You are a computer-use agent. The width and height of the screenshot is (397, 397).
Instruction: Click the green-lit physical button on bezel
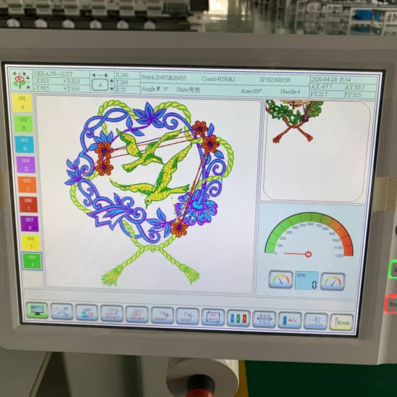click(393, 269)
